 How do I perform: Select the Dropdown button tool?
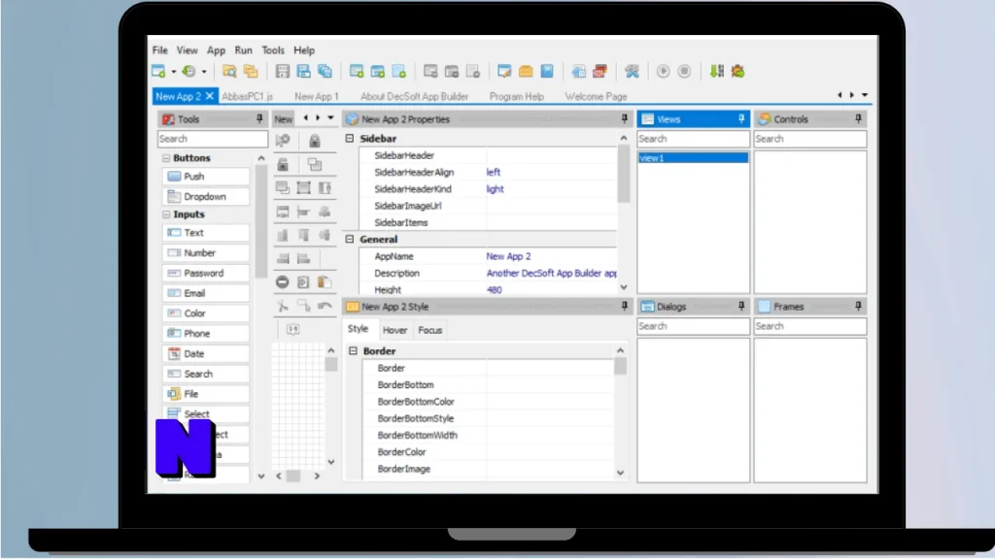click(x=207, y=196)
